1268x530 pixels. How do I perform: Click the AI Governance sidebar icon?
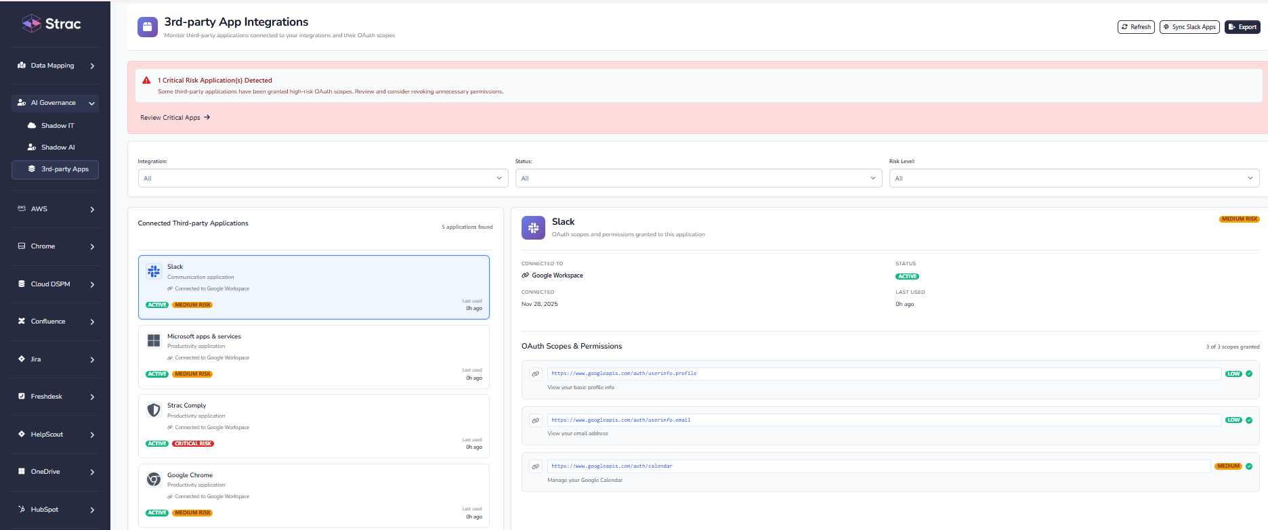coord(22,103)
